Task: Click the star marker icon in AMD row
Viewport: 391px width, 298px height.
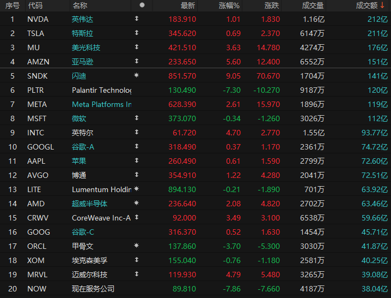Action: click(136, 202)
